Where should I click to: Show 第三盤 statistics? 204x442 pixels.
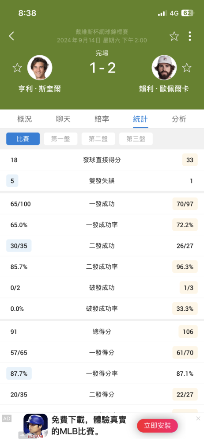click(136, 139)
